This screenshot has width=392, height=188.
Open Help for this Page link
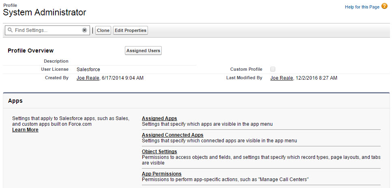click(x=362, y=7)
